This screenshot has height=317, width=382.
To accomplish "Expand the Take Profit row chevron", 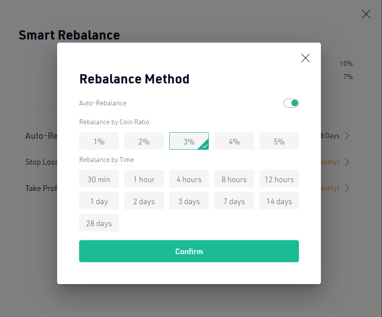I will 347,188.
